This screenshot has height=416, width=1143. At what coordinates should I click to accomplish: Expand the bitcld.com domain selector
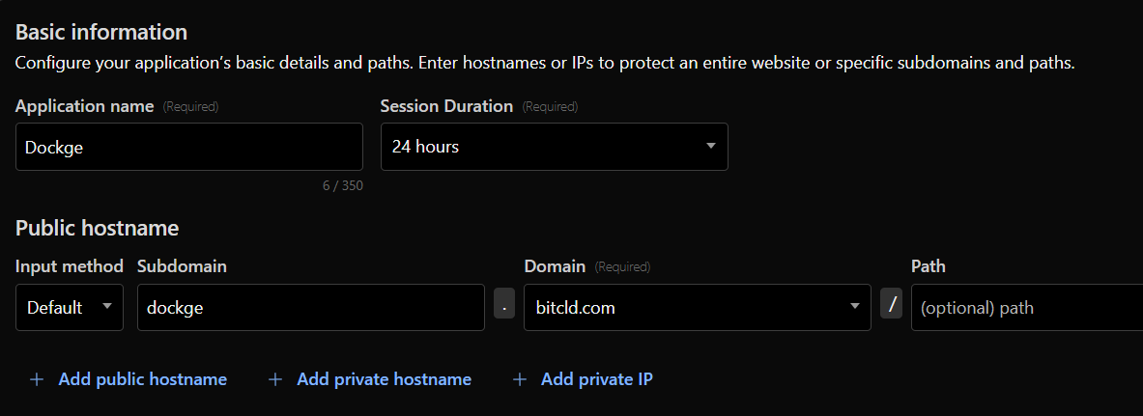[x=686, y=308]
